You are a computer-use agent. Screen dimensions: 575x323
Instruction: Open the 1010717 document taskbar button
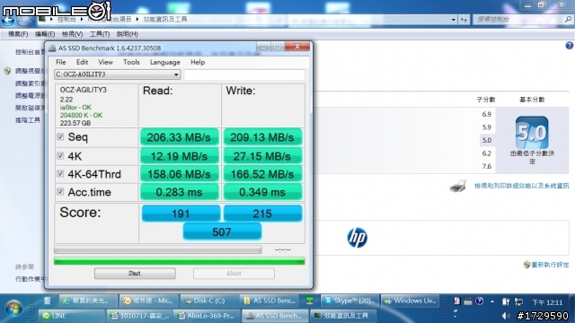(x=139, y=316)
